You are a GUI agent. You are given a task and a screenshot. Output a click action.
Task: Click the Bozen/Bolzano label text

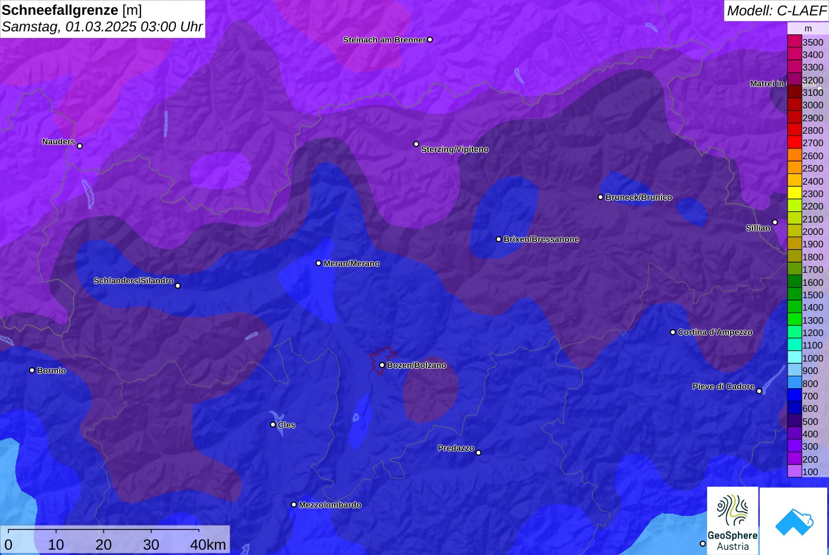(x=417, y=365)
